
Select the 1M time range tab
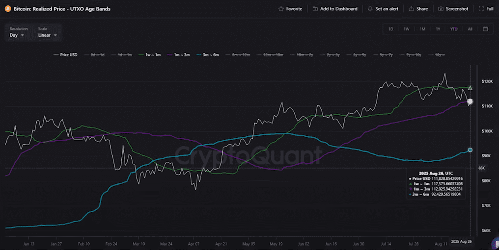click(x=422, y=29)
